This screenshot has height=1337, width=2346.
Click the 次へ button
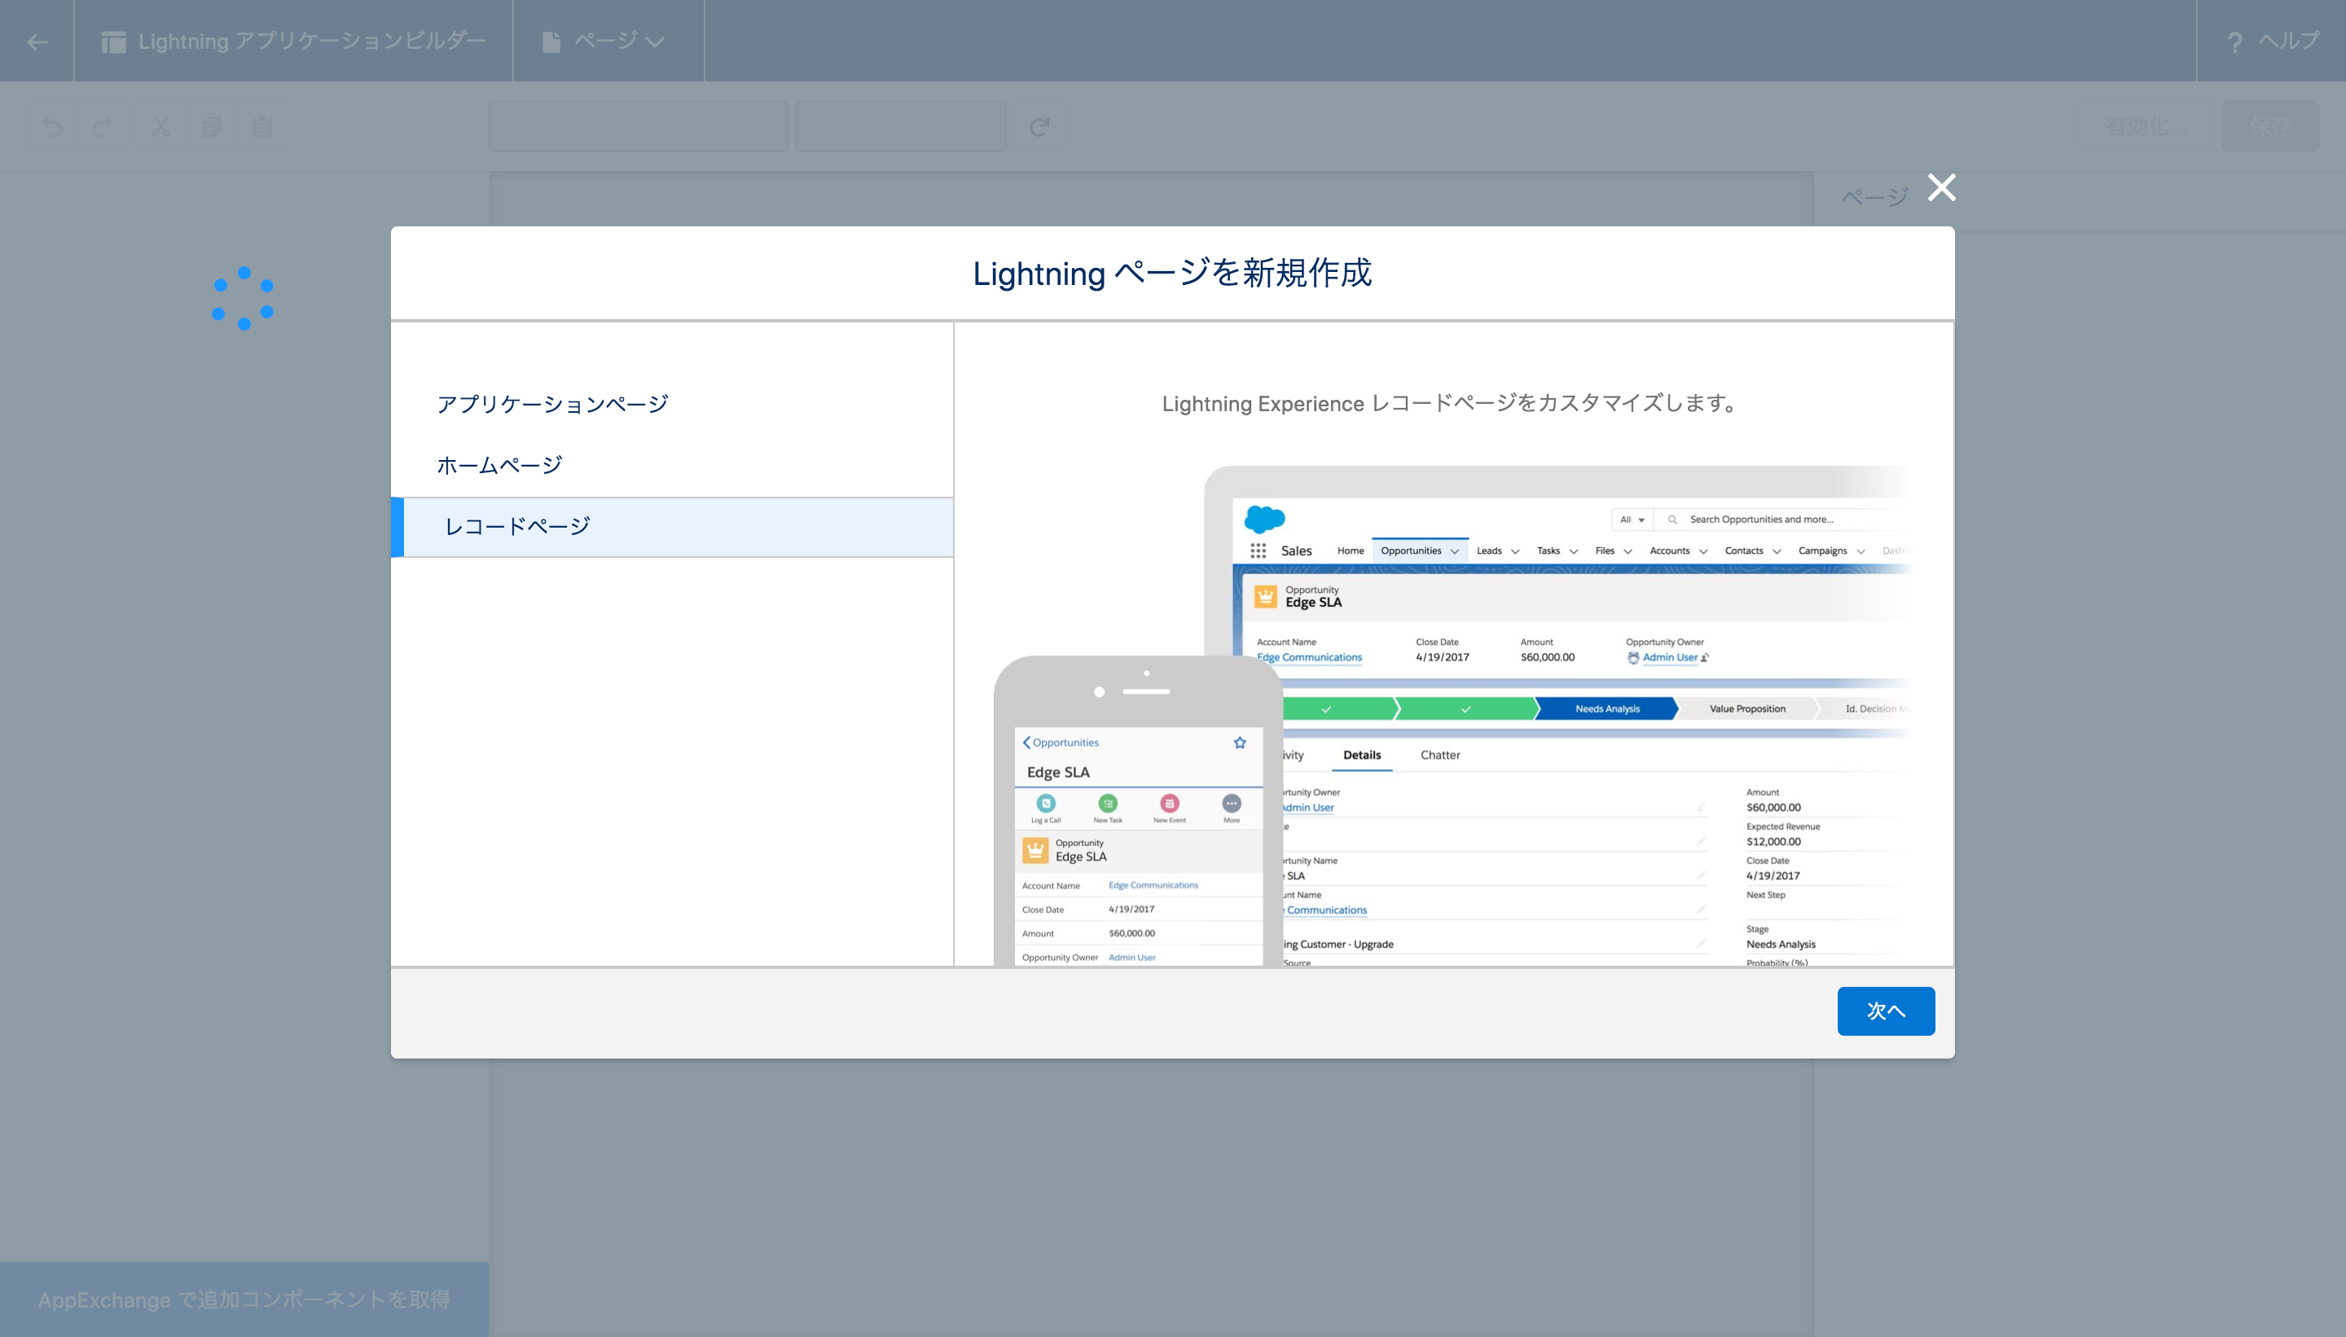(1885, 1010)
